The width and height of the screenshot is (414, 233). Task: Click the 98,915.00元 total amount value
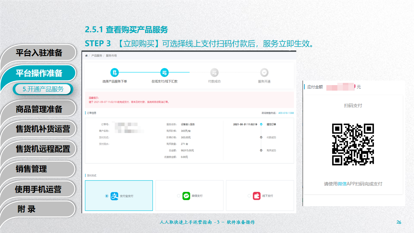coord(188,150)
